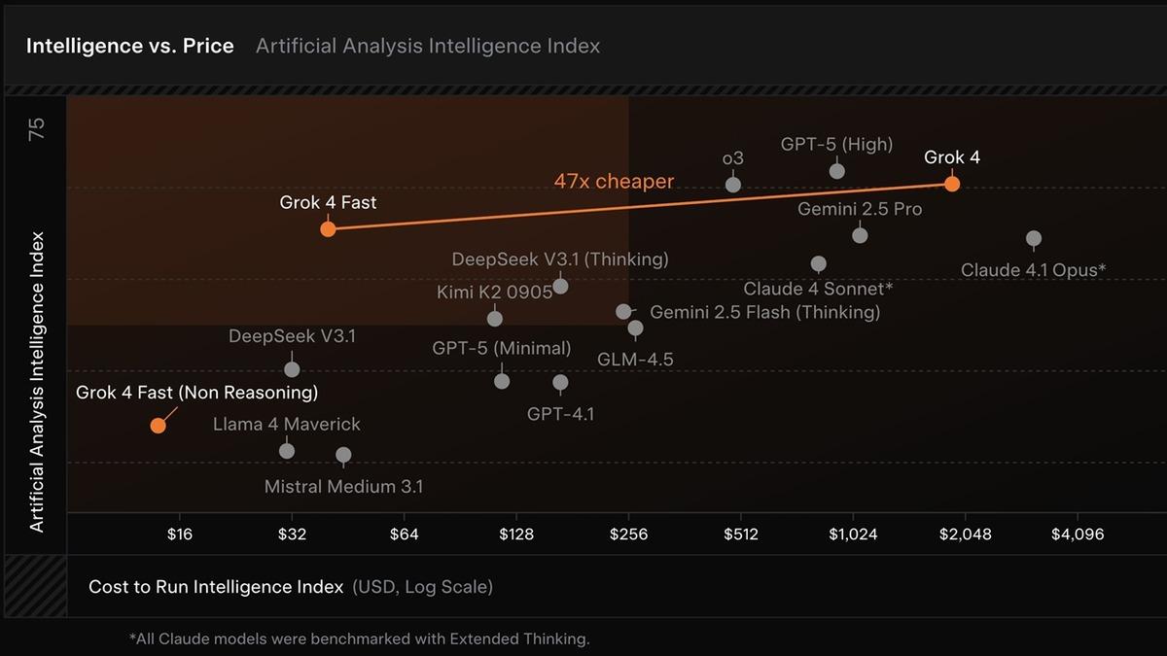Viewport: 1167px width, 656px height.
Task: Click the $256 x-axis tick label
Action: click(x=628, y=535)
